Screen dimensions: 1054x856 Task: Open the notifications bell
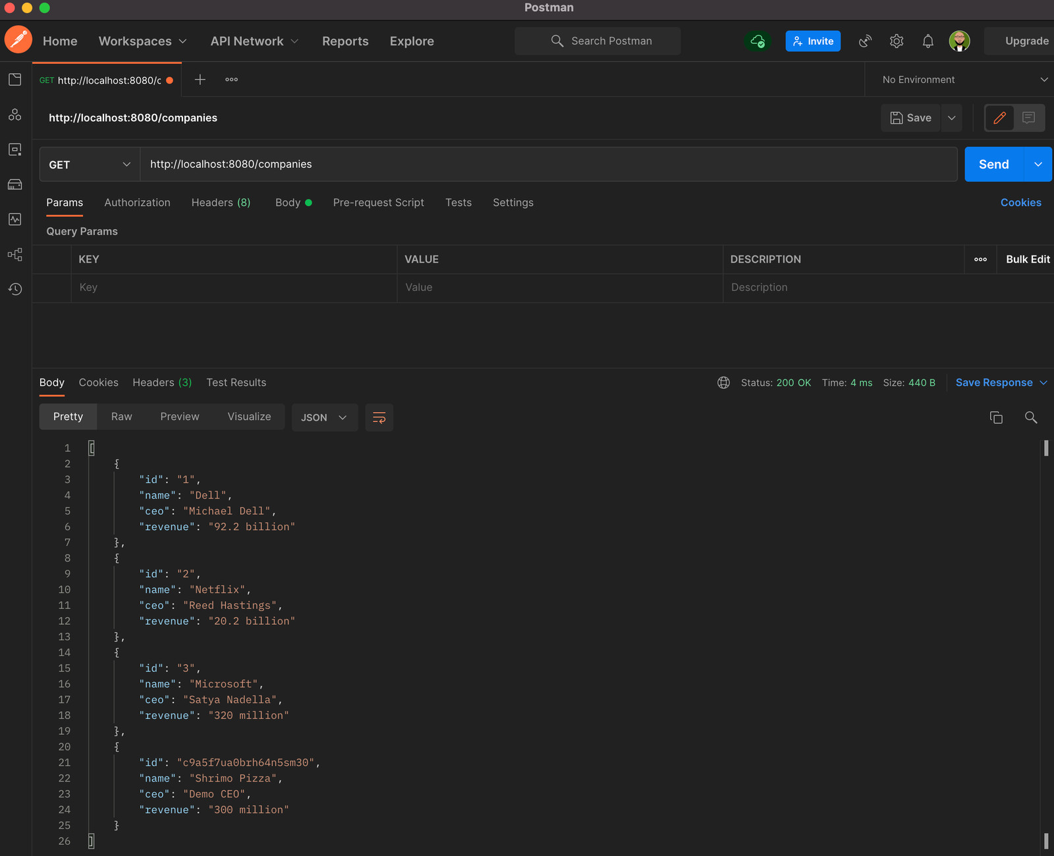point(928,41)
